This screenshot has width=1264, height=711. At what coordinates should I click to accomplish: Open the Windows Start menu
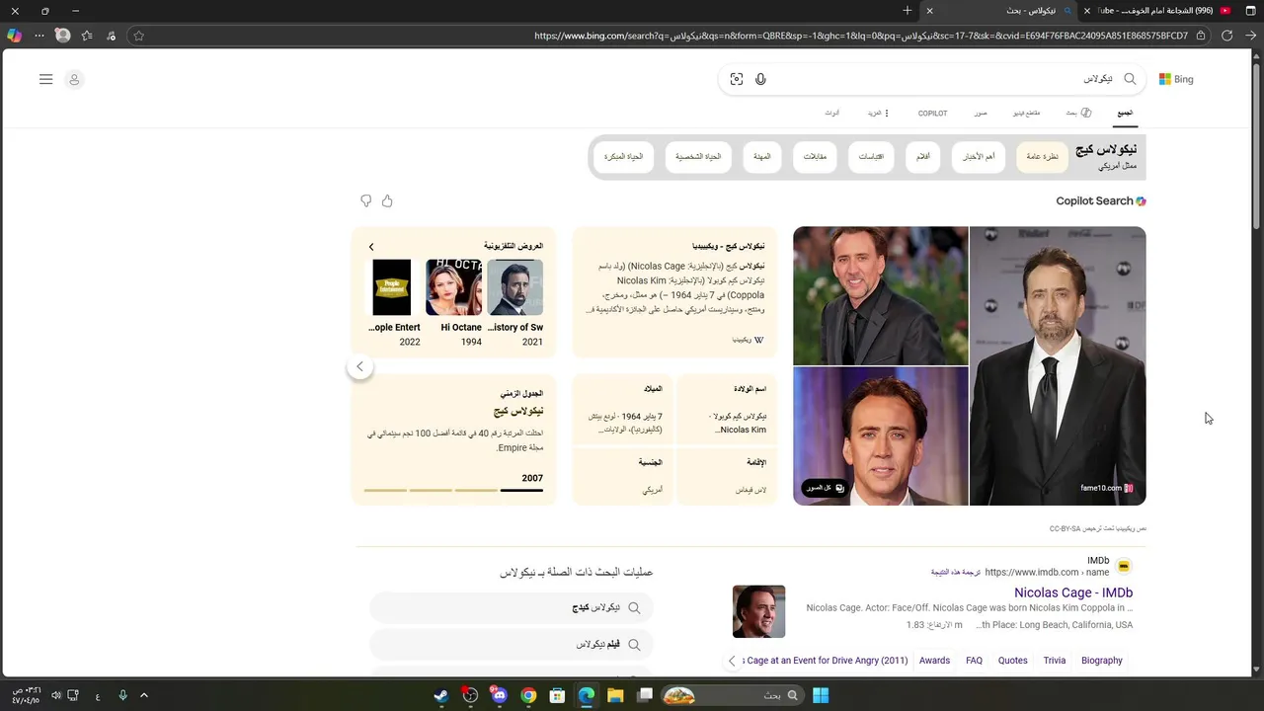[821, 695]
